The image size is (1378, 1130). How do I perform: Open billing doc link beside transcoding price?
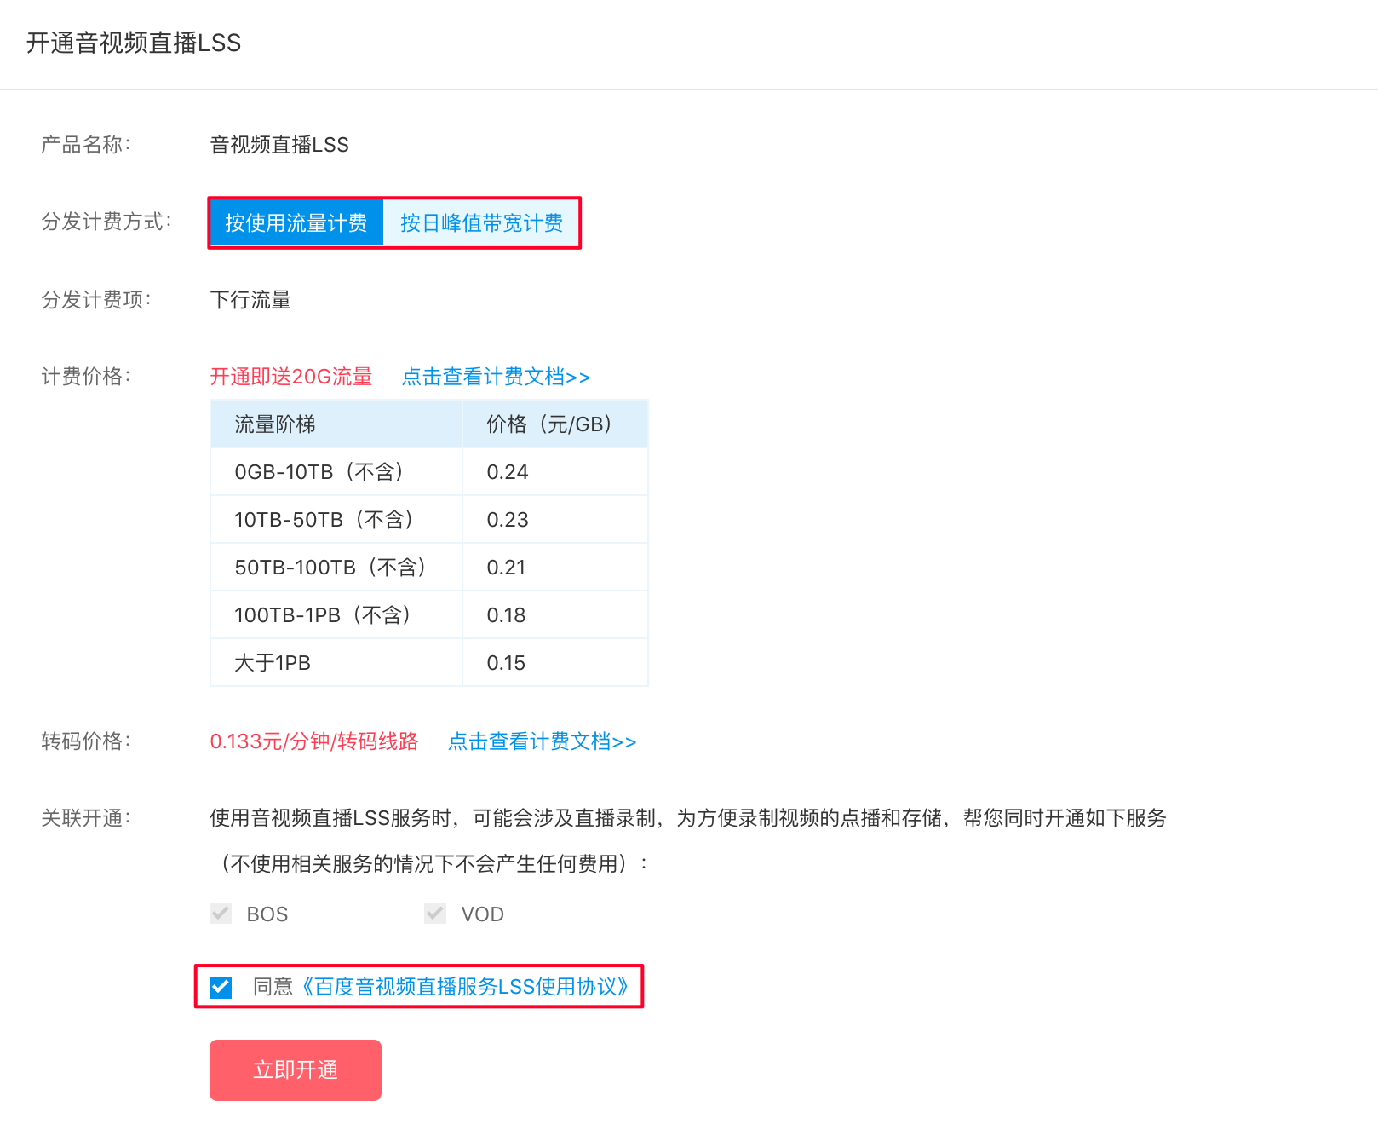[542, 741]
